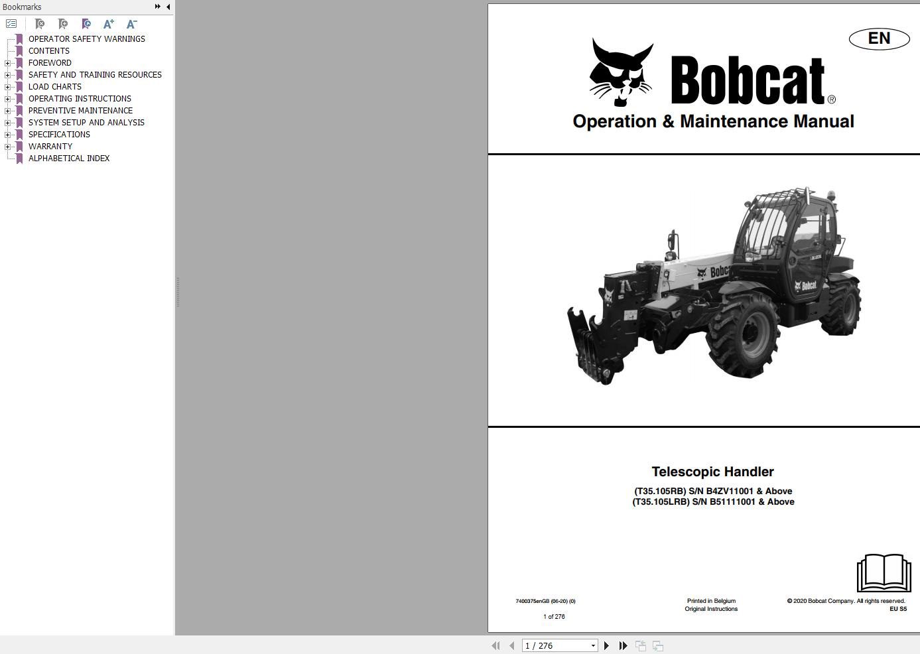Open bookmark options via checklist icon
This screenshot has width=920, height=654.
coord(11,23)
